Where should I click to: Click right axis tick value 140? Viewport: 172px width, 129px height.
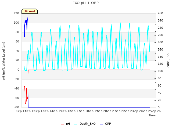(x=160, y=57)
